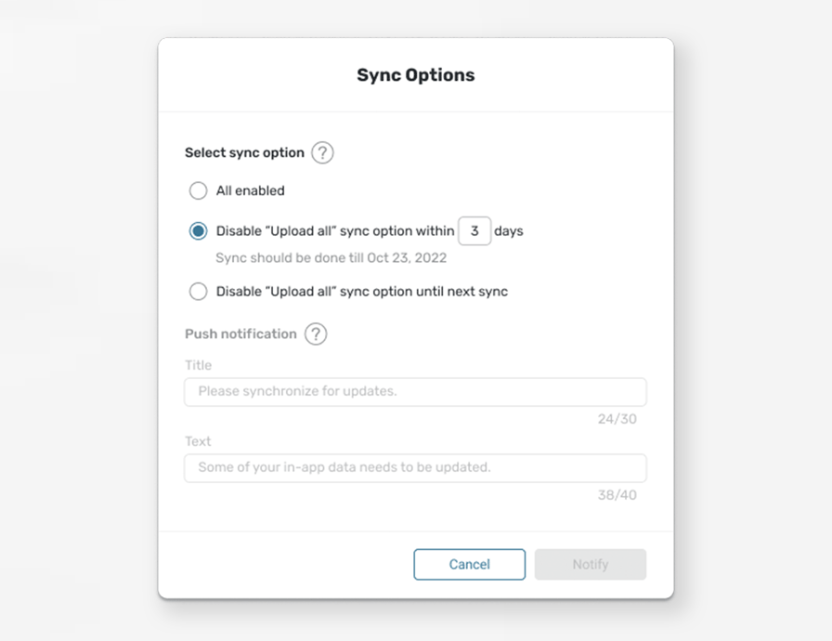The width and height of the screenshot is (832, 641).
Task: Click the "Select sync option" section label
Action: click(x=244, y=153)
